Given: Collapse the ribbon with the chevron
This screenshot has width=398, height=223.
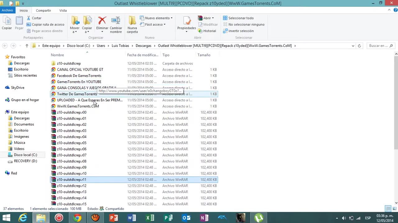Looking at the screenshot, I should point(389,10).
